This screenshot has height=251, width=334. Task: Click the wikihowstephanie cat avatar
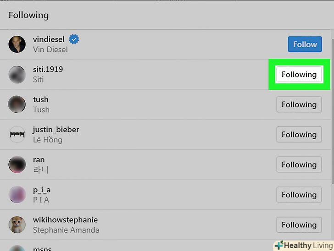tap(17, 225)
